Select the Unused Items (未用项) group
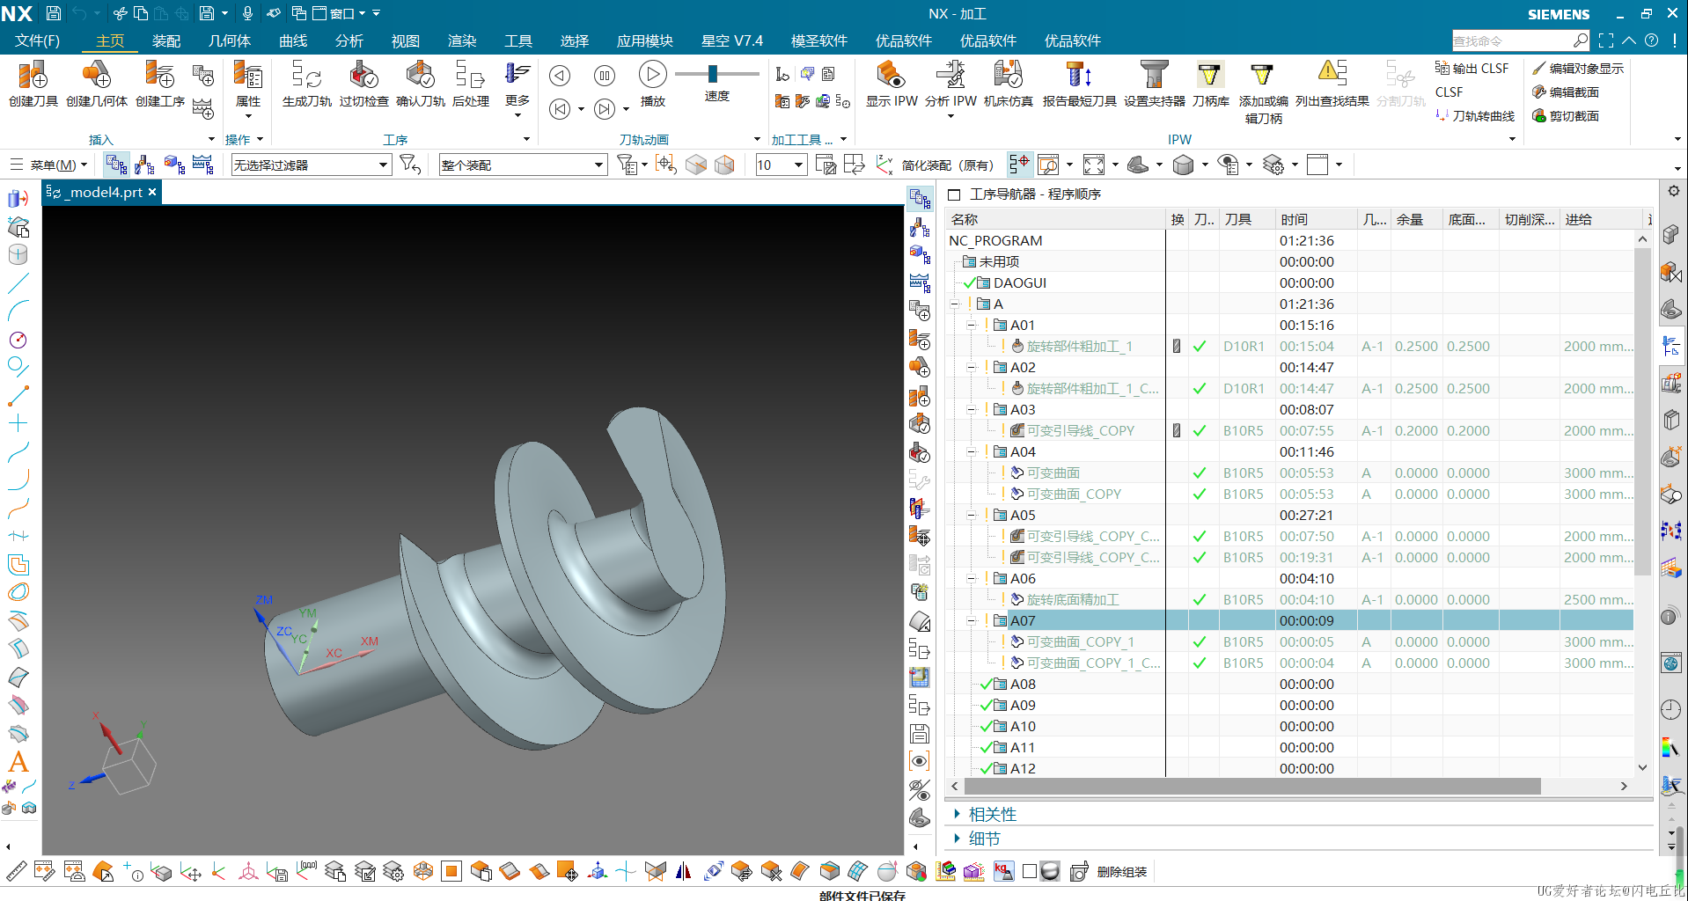The image size is (1688, 901). [x=999, y=261]
